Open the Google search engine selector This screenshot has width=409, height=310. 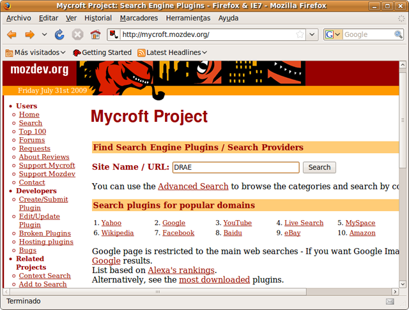pos(332,34)
